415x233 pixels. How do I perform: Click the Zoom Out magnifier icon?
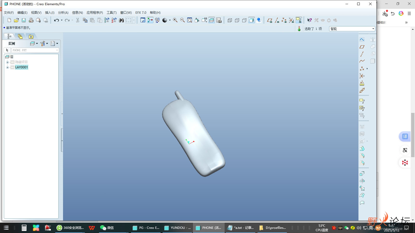point(182,20)
